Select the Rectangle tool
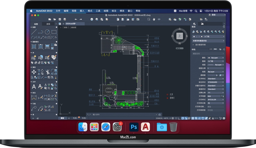Image resolution: width=256 pixels, height=148 pixels. click(x=53, y=32)
